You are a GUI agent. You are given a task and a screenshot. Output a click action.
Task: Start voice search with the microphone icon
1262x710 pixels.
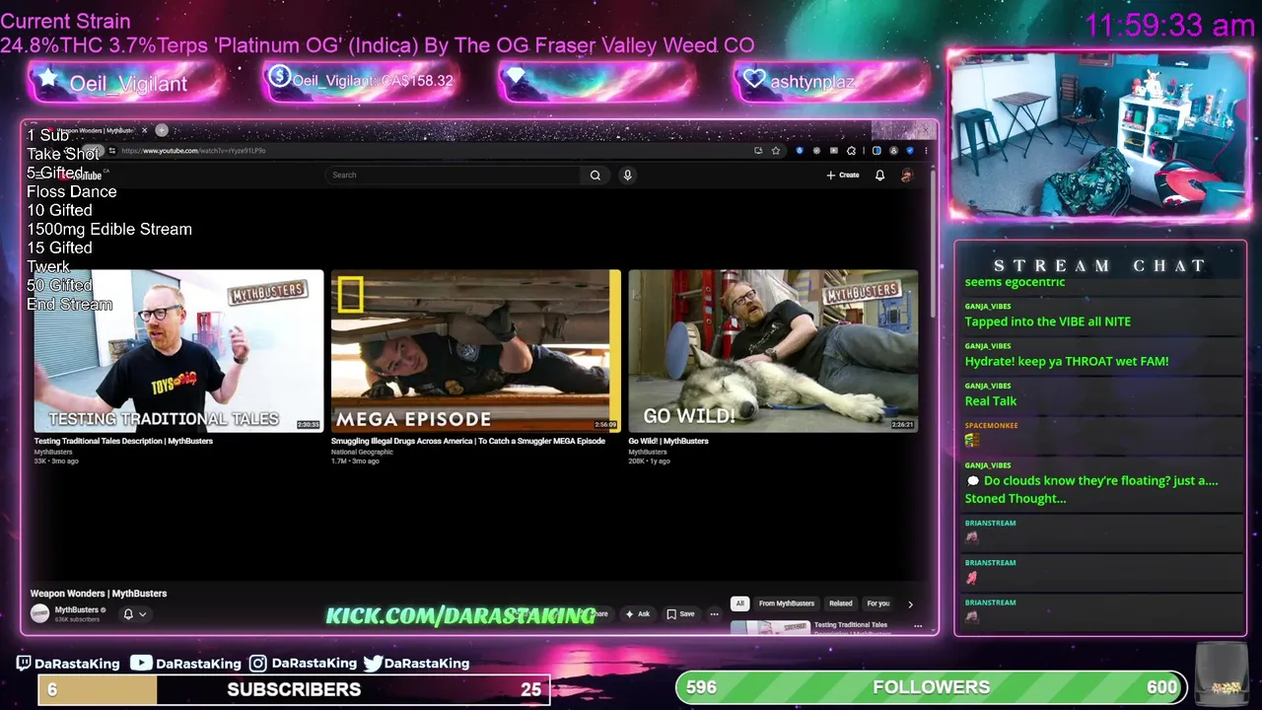pos(627,175)
